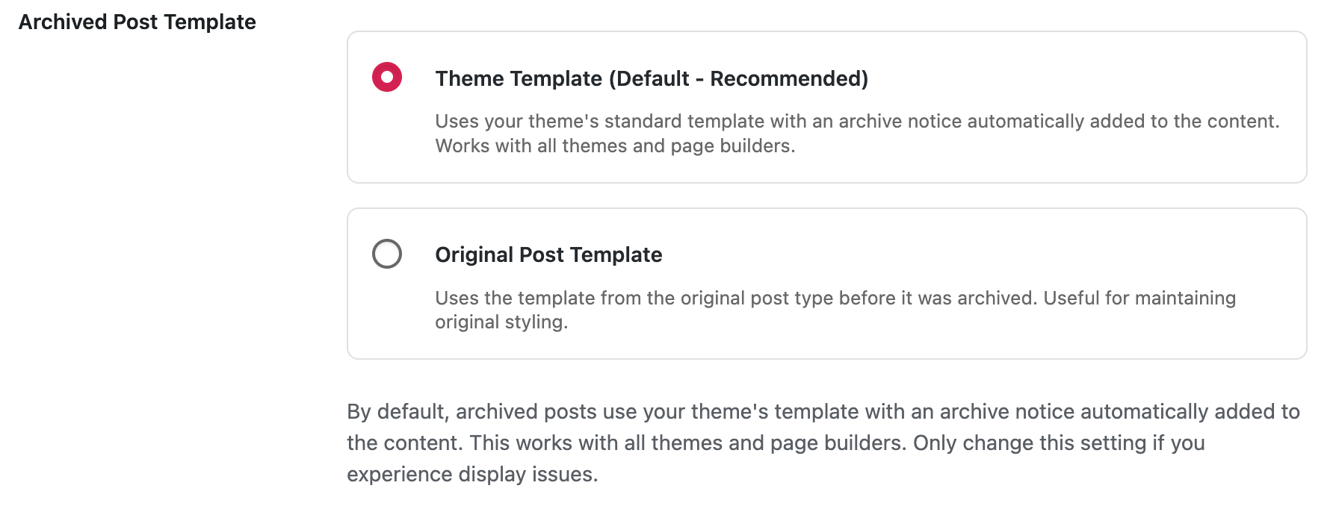Select the phrase 'Works with all themes and page builders'
The width and height of the screenshot is (1336, 506).
(615, 146)
